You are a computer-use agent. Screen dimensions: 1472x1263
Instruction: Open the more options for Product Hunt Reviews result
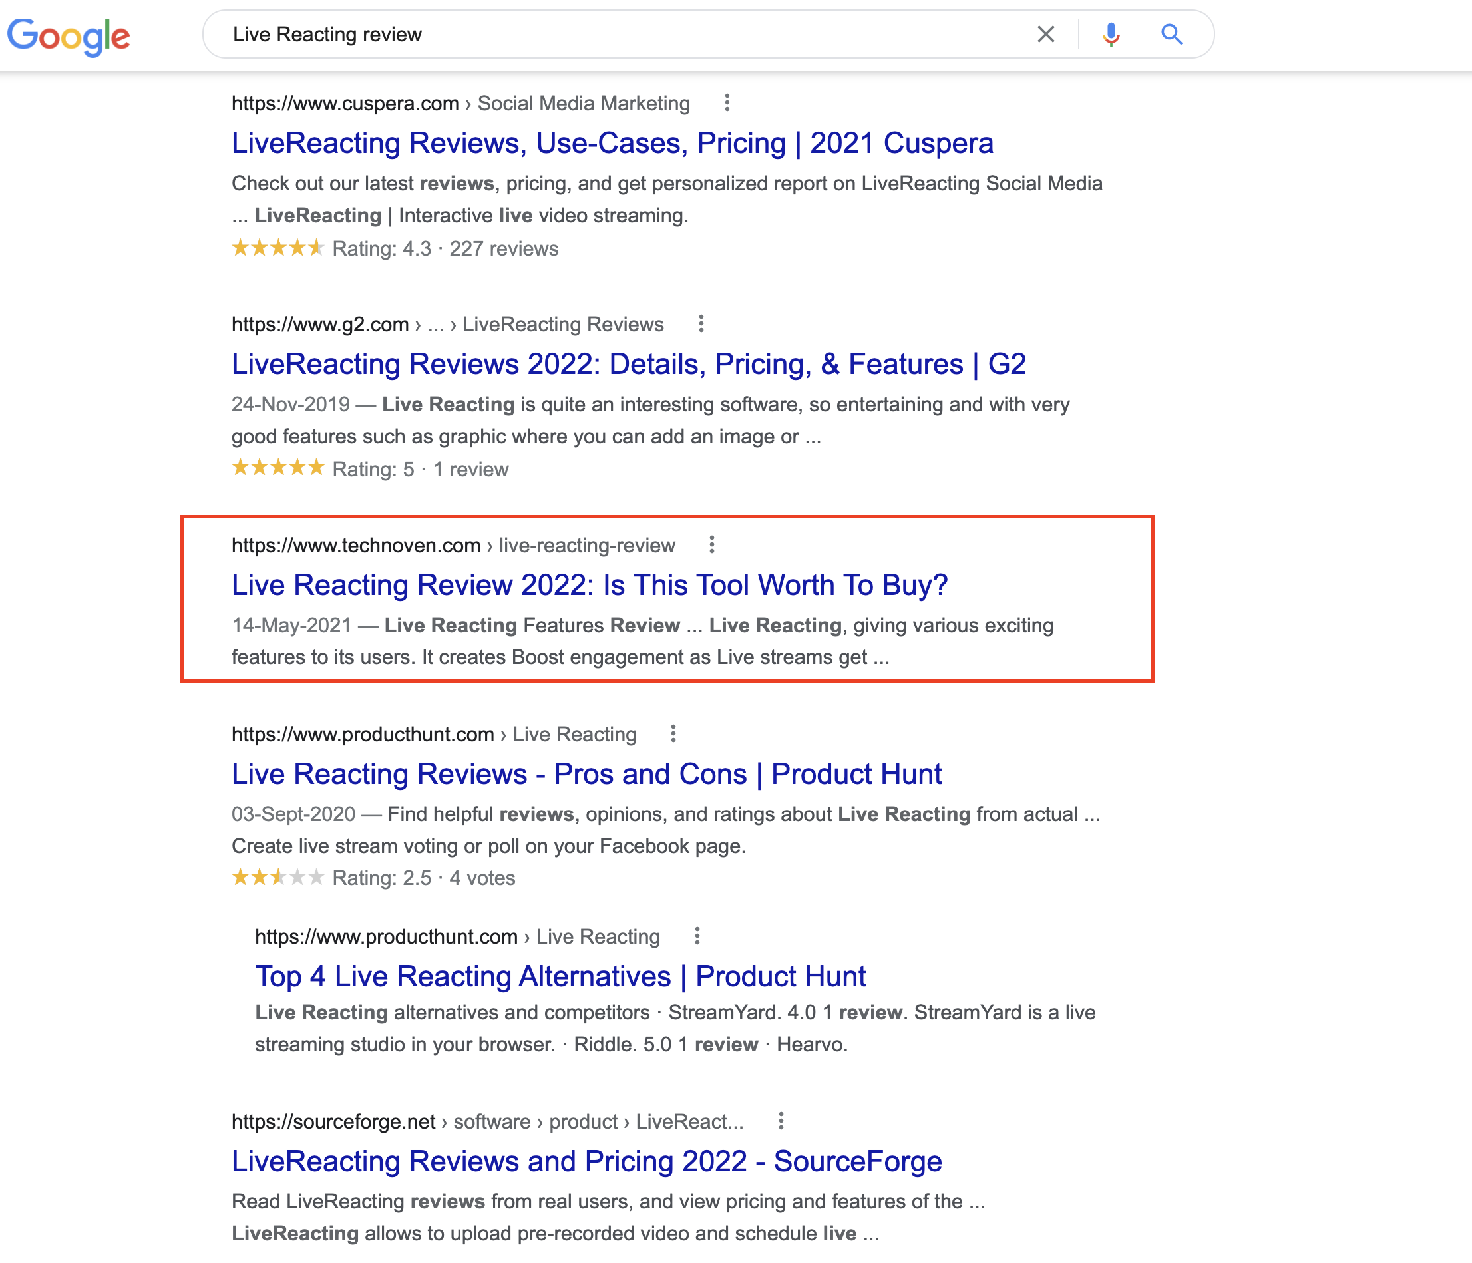pyautogui.click(x=673, y=734)
